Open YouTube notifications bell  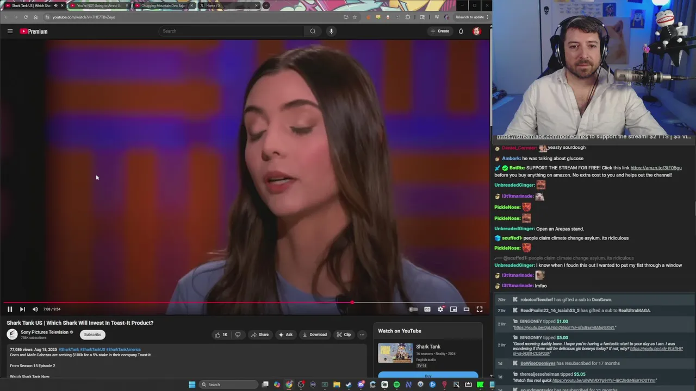(x=461, y=31)
